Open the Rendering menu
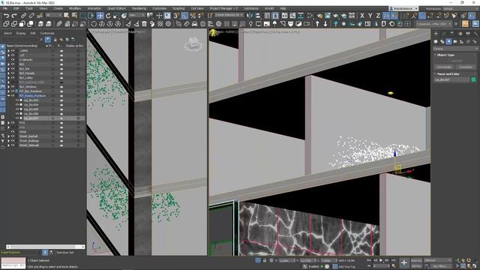The width and height of the screenshot is (480, 270). [139, 8]
